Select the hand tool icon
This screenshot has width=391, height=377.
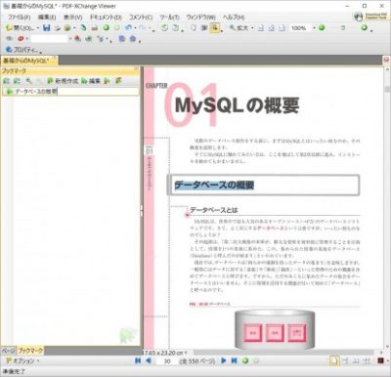194,28
